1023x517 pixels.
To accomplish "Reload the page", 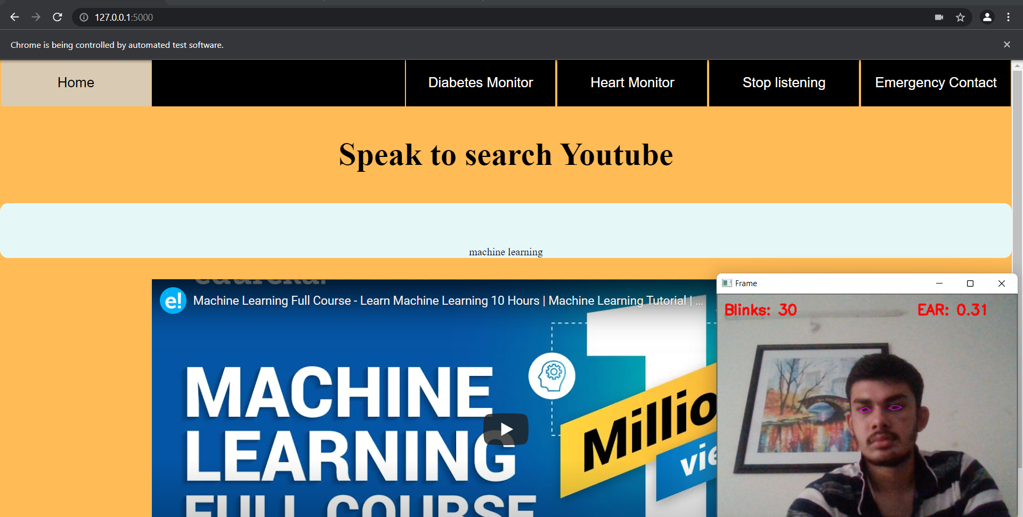I will pos(58,17).
